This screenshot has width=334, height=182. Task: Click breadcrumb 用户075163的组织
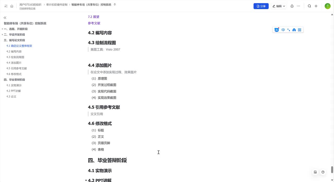click(x=30, y=5)
